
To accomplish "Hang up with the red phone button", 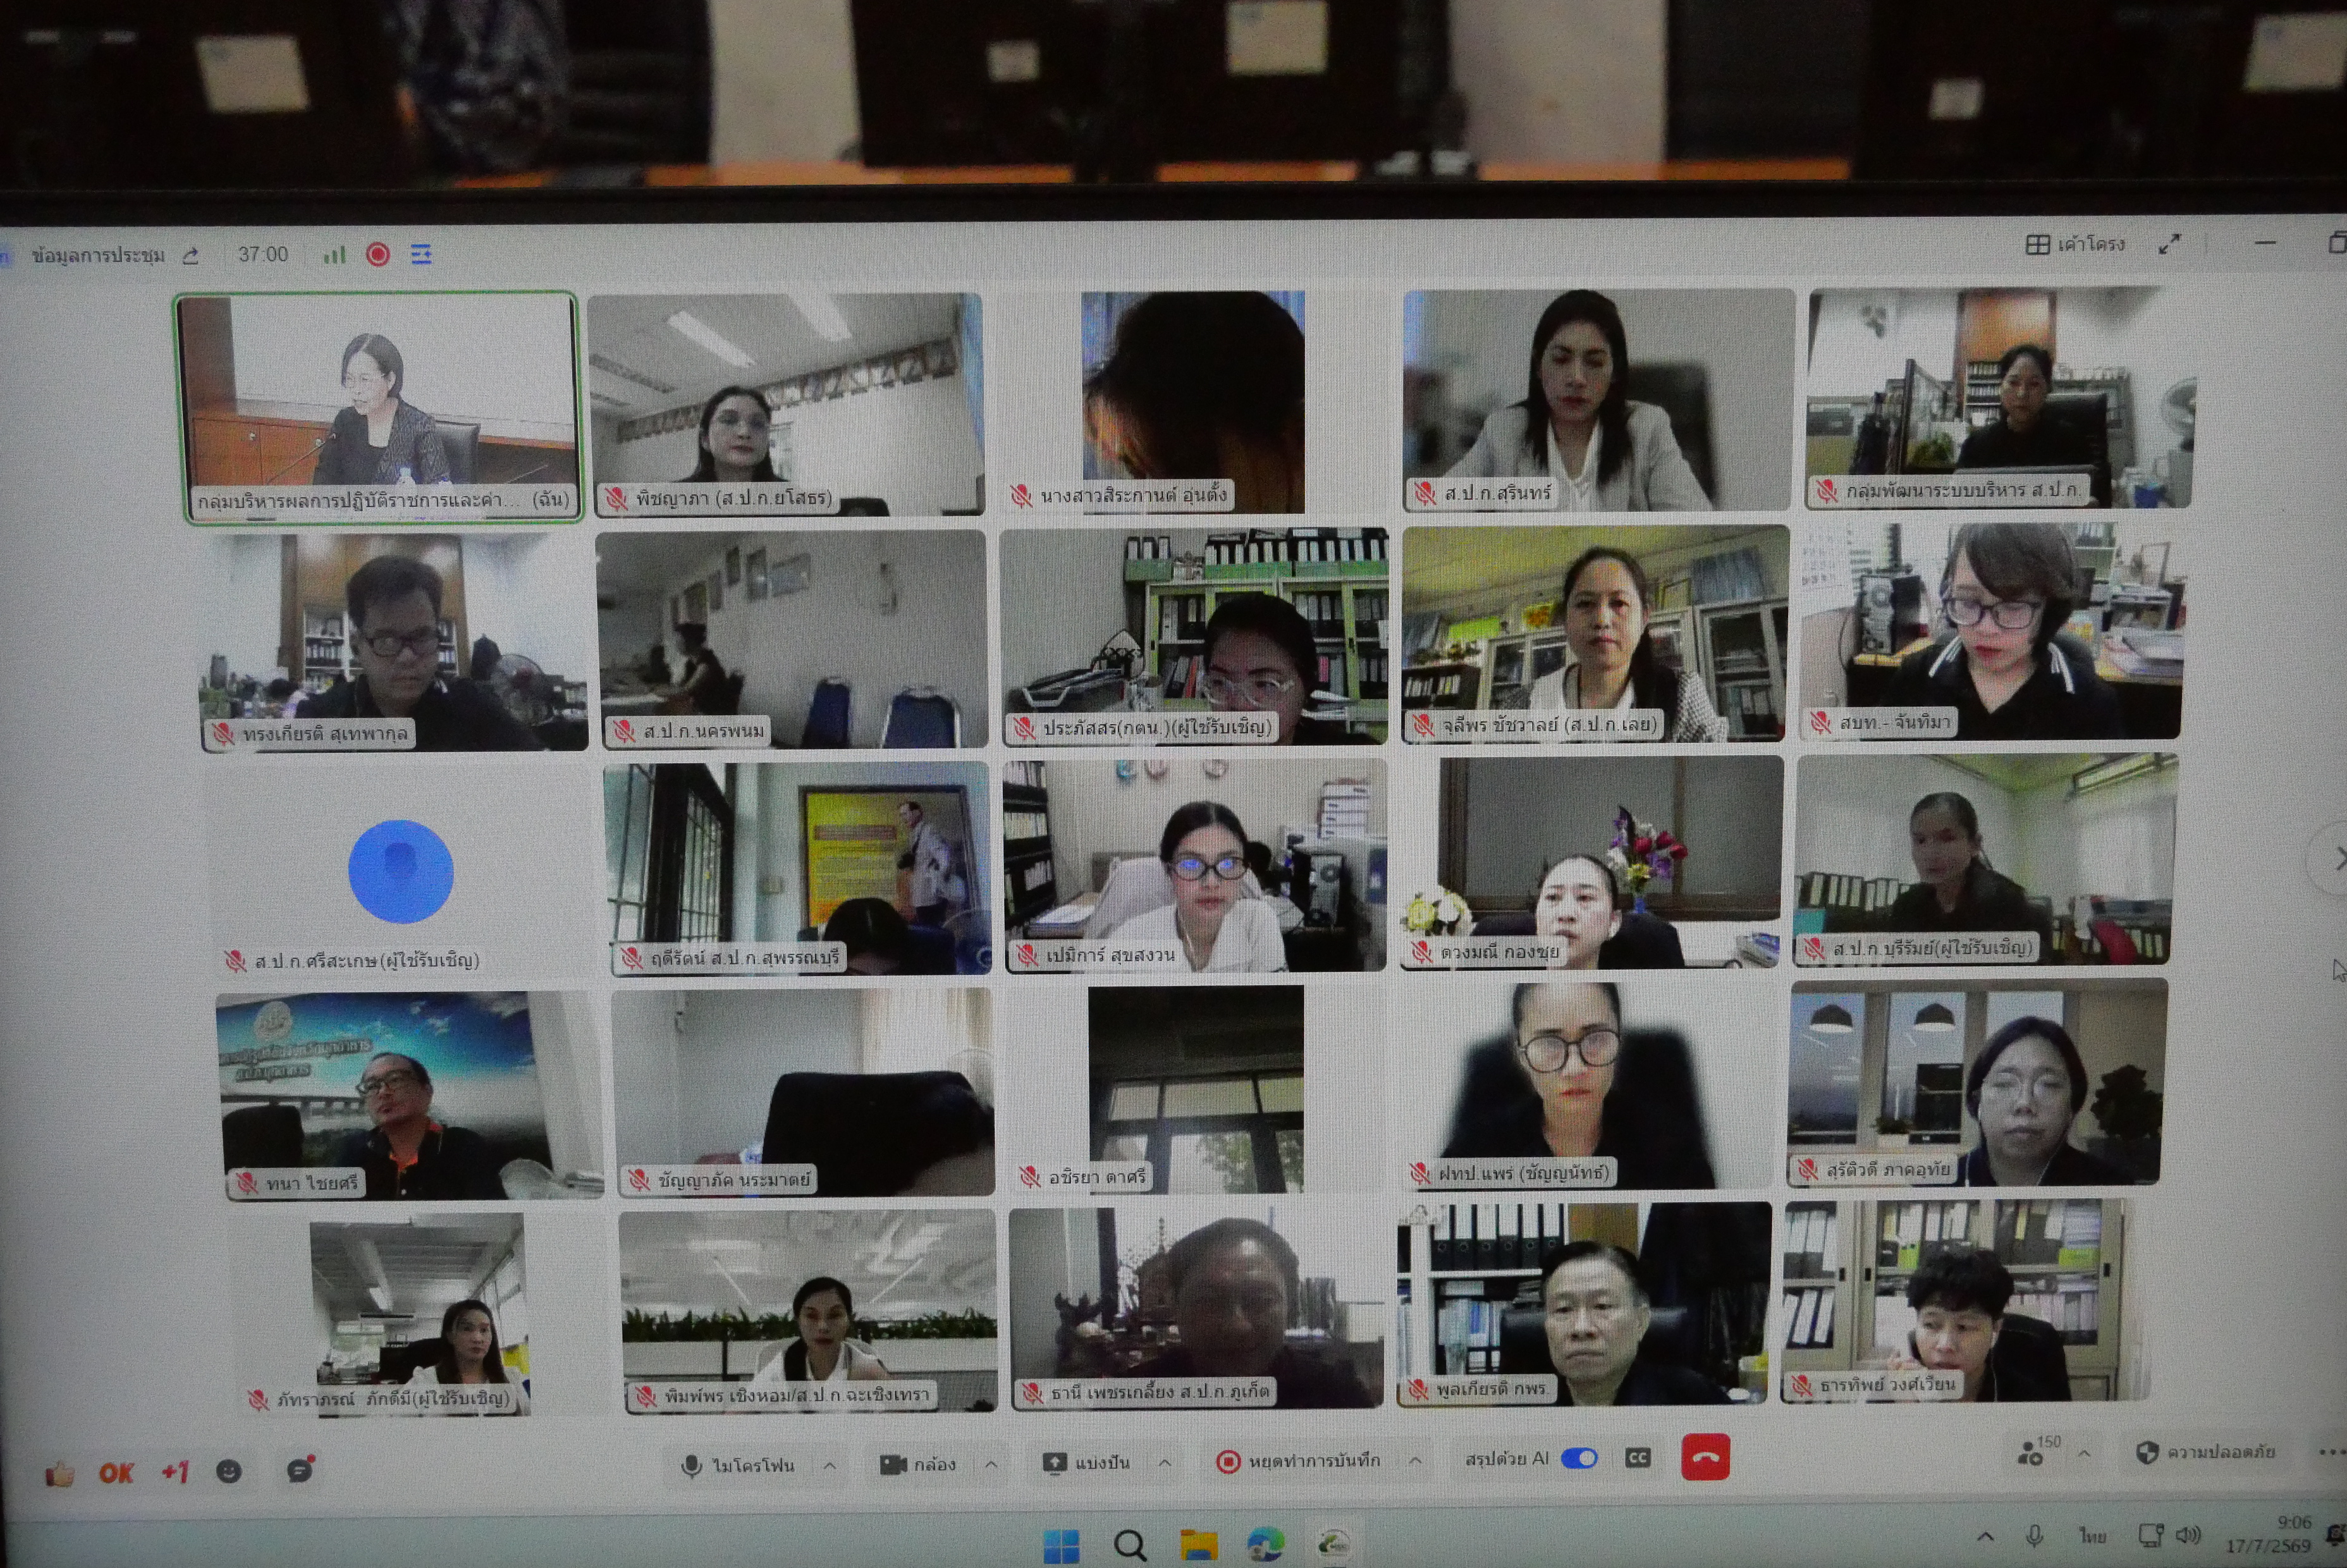I will (x=1705, y=1457).
